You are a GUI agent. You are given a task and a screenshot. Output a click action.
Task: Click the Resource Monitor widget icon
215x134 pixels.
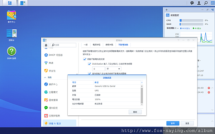(x=168, y=15)
